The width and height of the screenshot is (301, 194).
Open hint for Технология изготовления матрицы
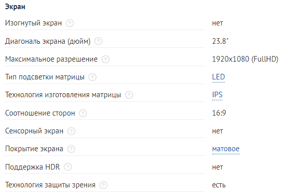129,95
